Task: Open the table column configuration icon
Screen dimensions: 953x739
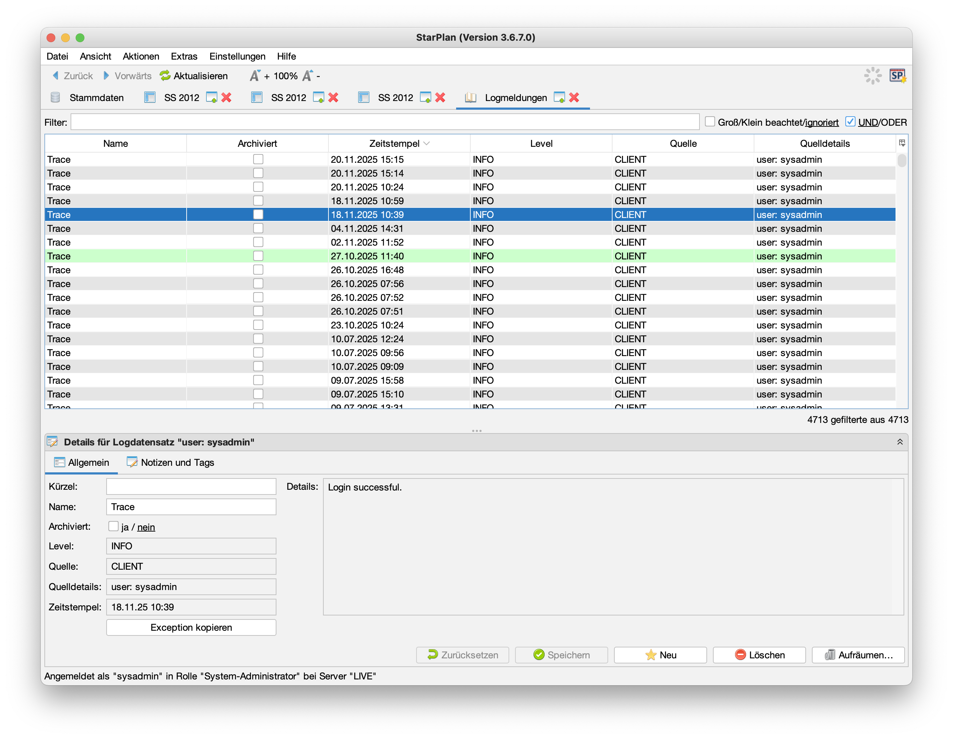Action: point(902,144)
